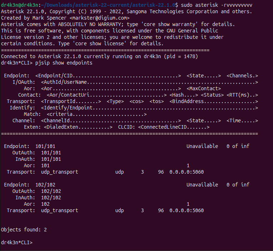Click the 'sudo asterisk -rvvvvvvvvv' command
The height and width of the screenshot is (251, 273).
coord(216,5)
